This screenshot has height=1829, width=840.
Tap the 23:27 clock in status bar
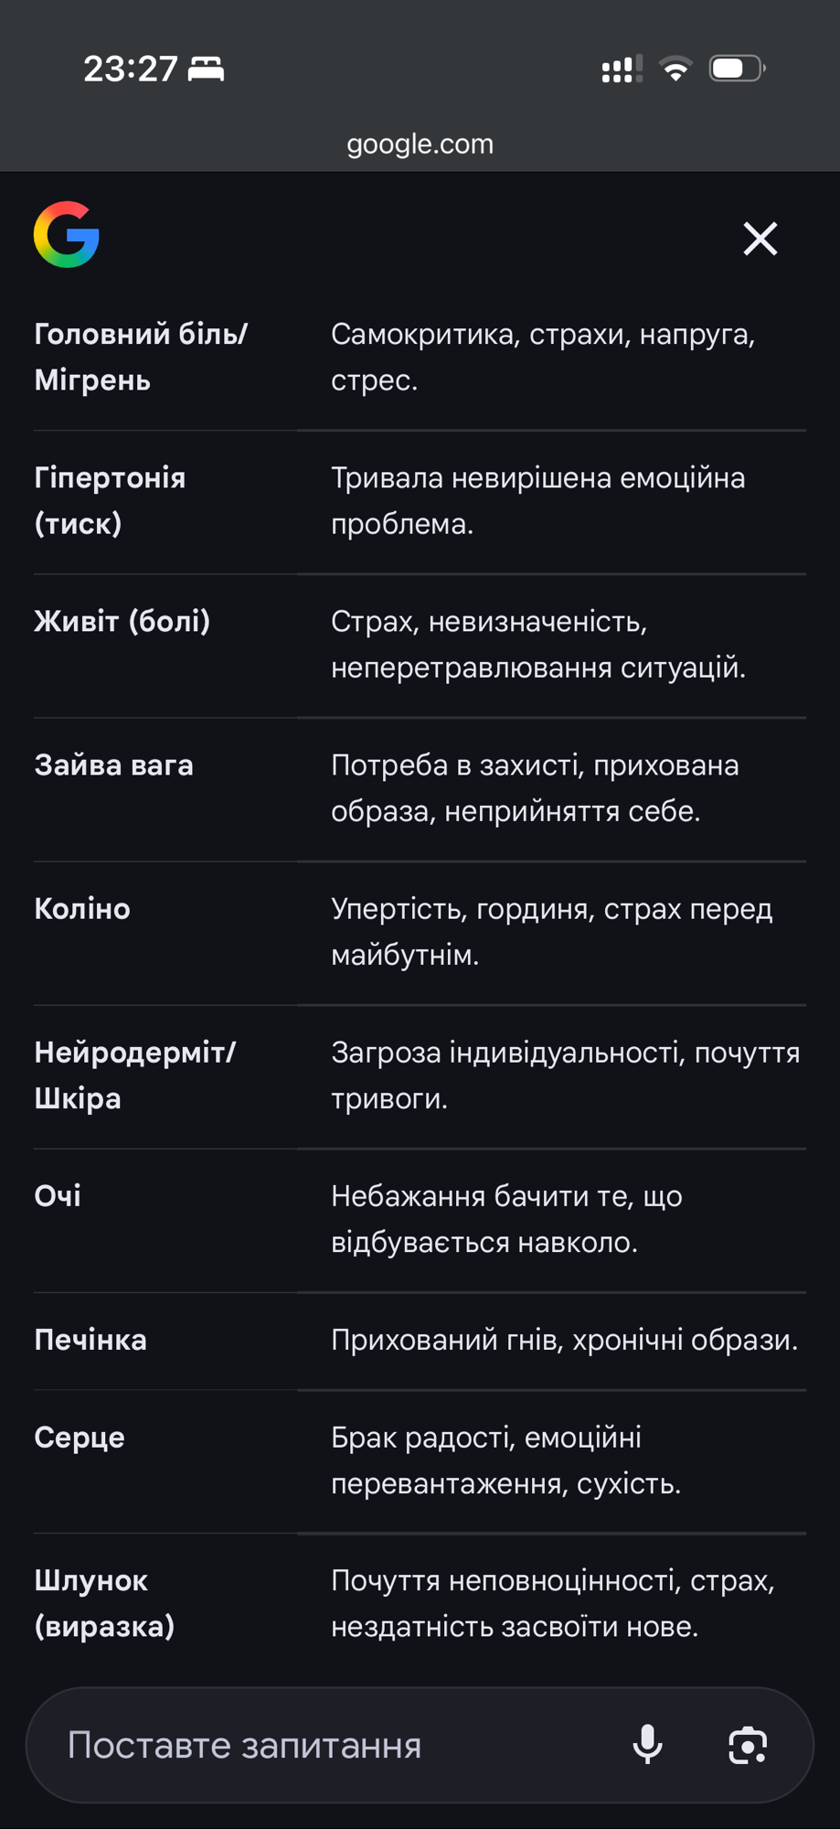click(130, 69)
